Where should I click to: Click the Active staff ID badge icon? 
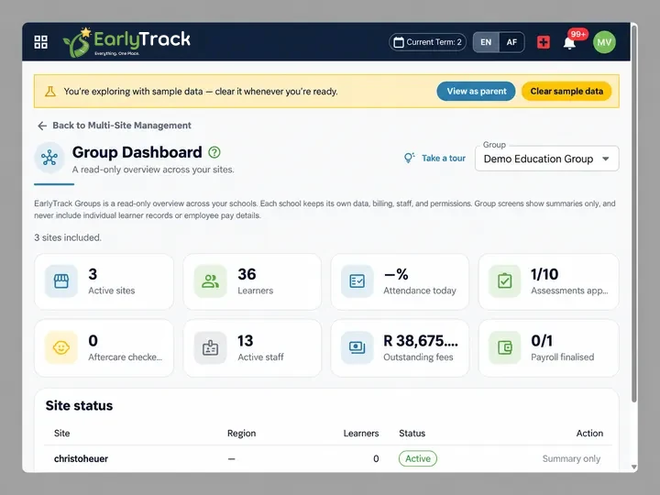click(x=211, y=347)
